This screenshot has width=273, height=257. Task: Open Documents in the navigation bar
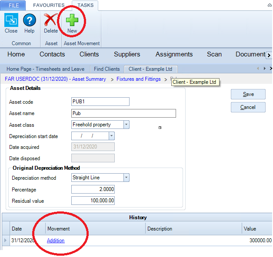click(x=250, y=54)
